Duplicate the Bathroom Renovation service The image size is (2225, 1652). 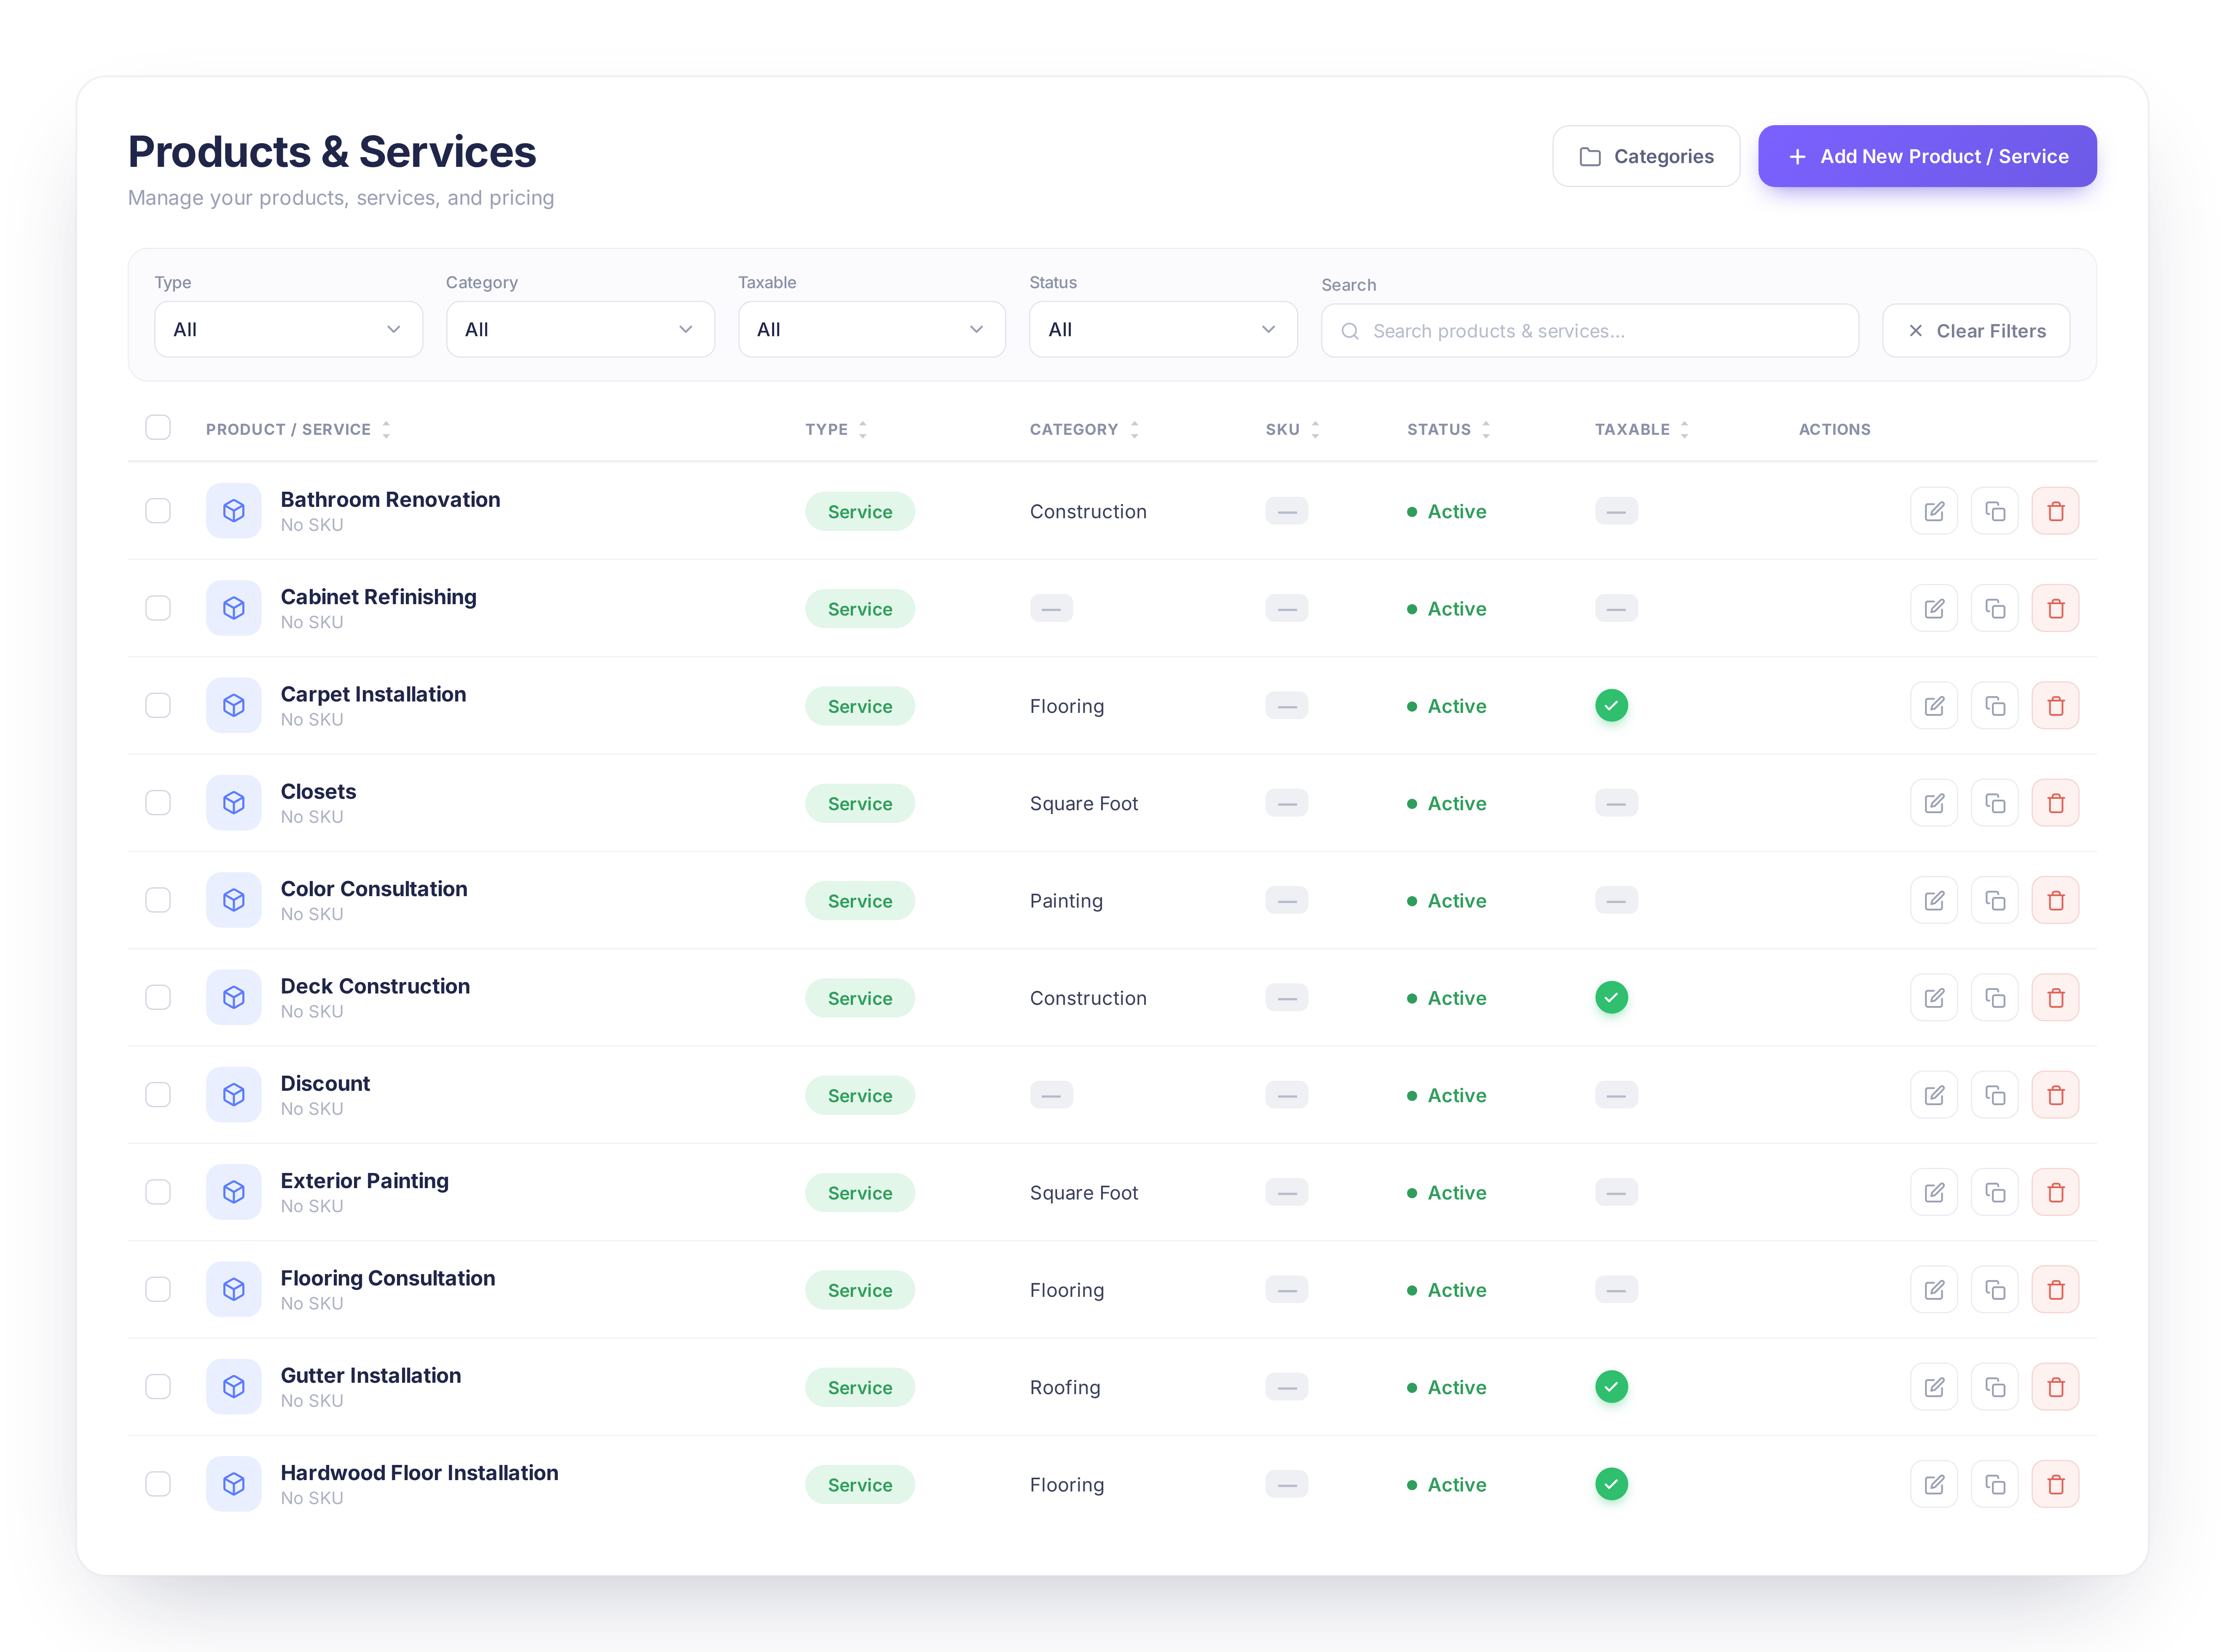[x=1994, y=511]
